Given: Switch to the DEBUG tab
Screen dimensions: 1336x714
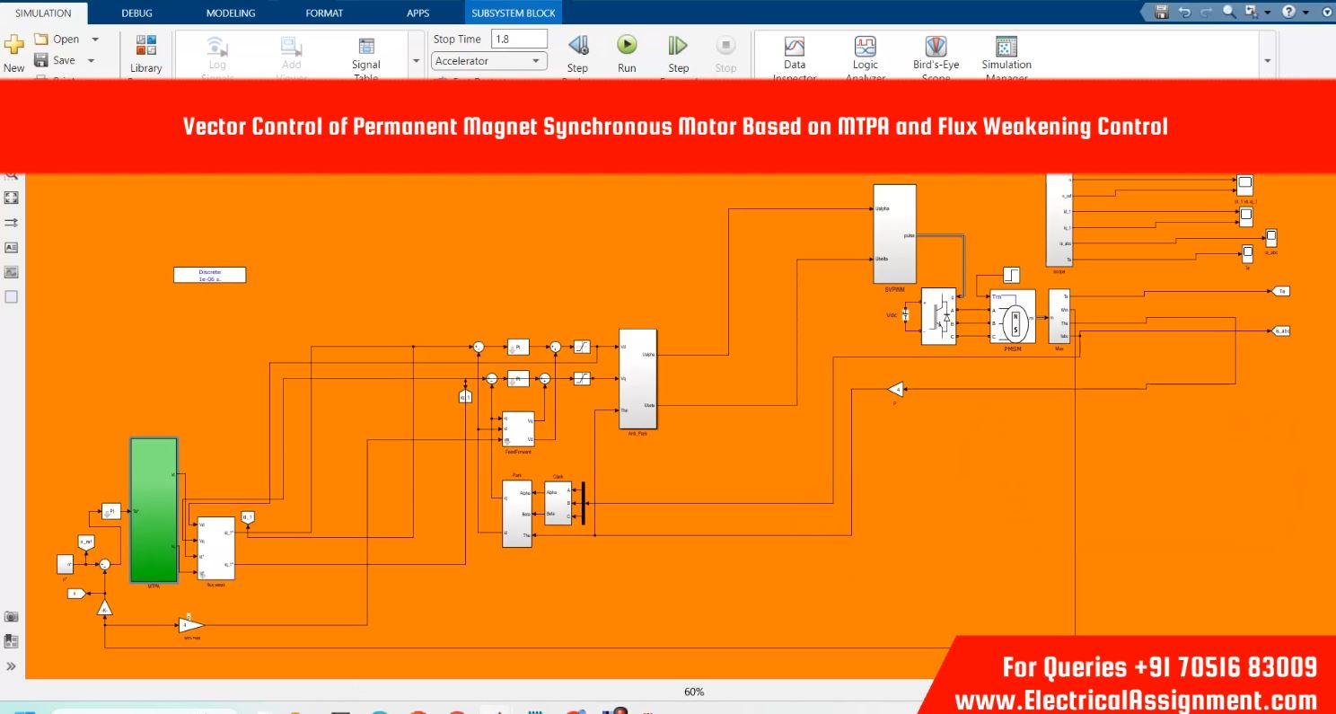Looking at the screenshot, I should 136,13.
